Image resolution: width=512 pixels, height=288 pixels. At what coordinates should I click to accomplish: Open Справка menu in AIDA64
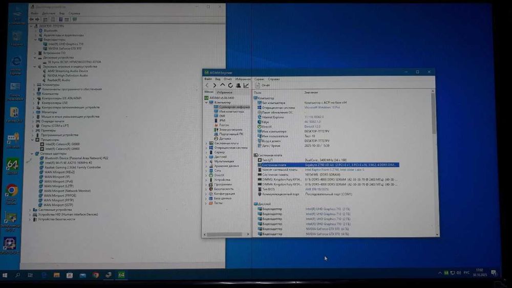[x=273, y=79]
